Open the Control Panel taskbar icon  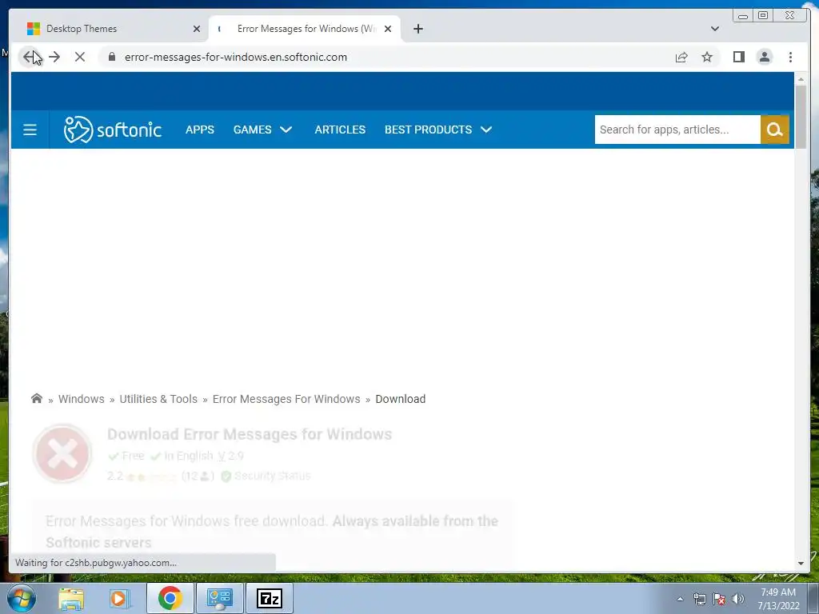point(219,598)
